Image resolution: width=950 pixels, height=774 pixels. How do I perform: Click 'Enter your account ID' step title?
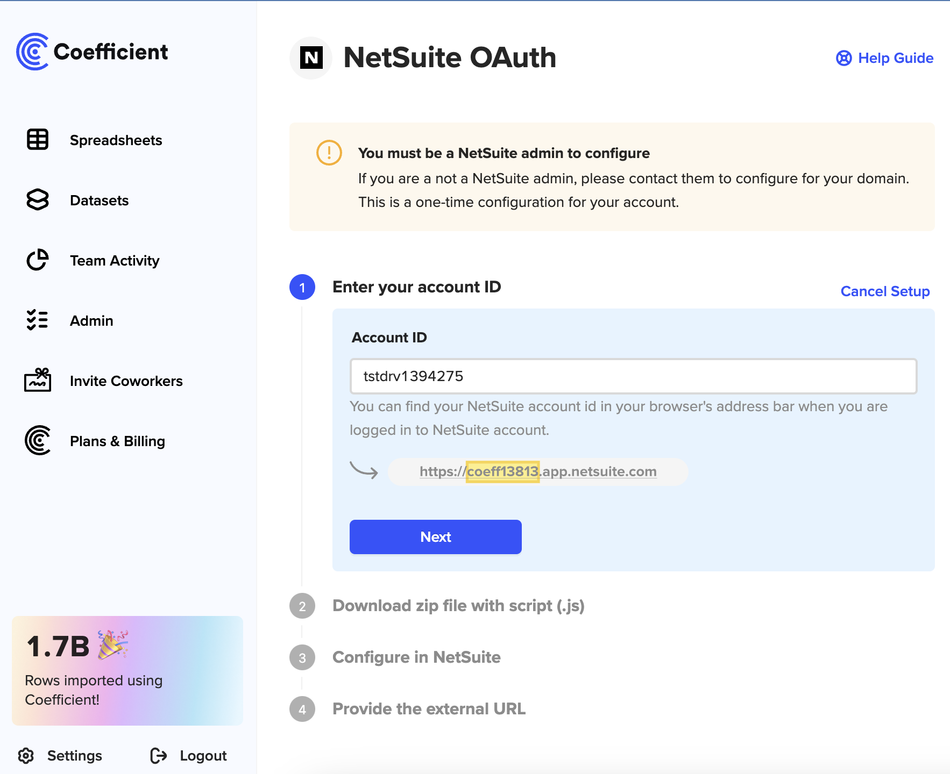417,287
